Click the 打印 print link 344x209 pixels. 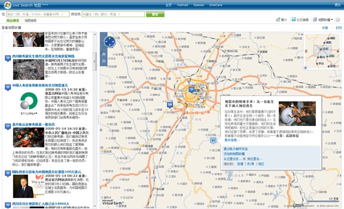pos(339,28)
